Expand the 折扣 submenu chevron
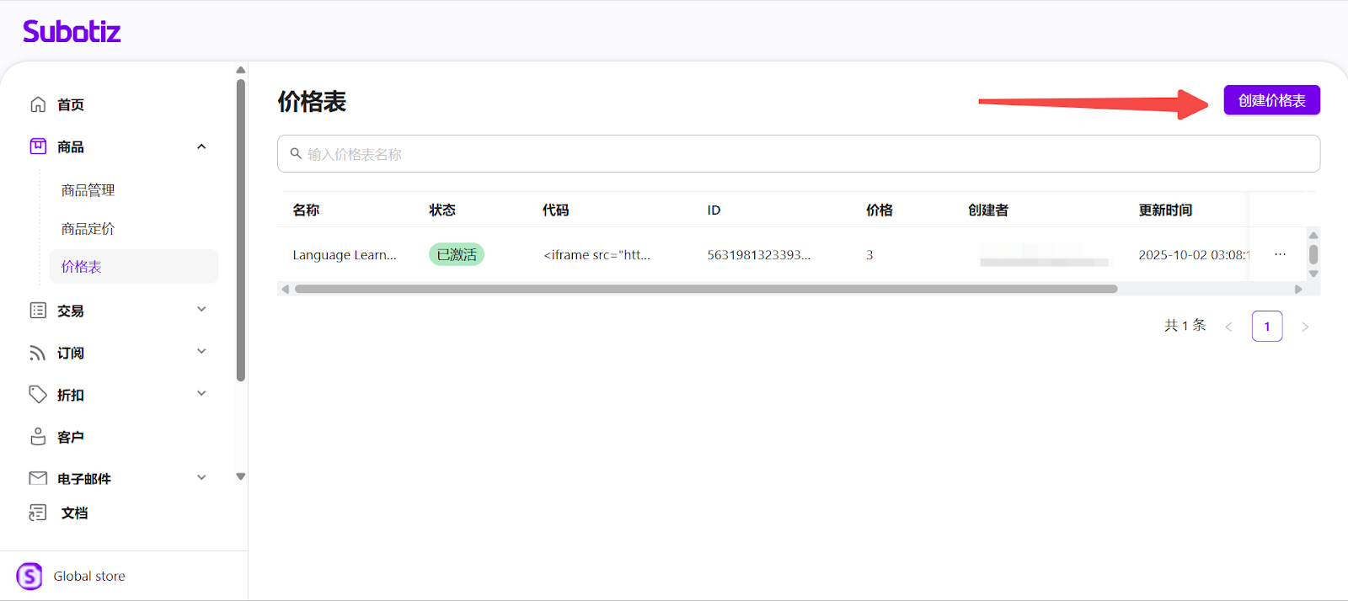The width and height of the screenshot is (1348, 601). coord(201,394)
